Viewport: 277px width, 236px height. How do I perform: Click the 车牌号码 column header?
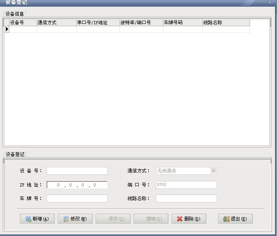183,23
